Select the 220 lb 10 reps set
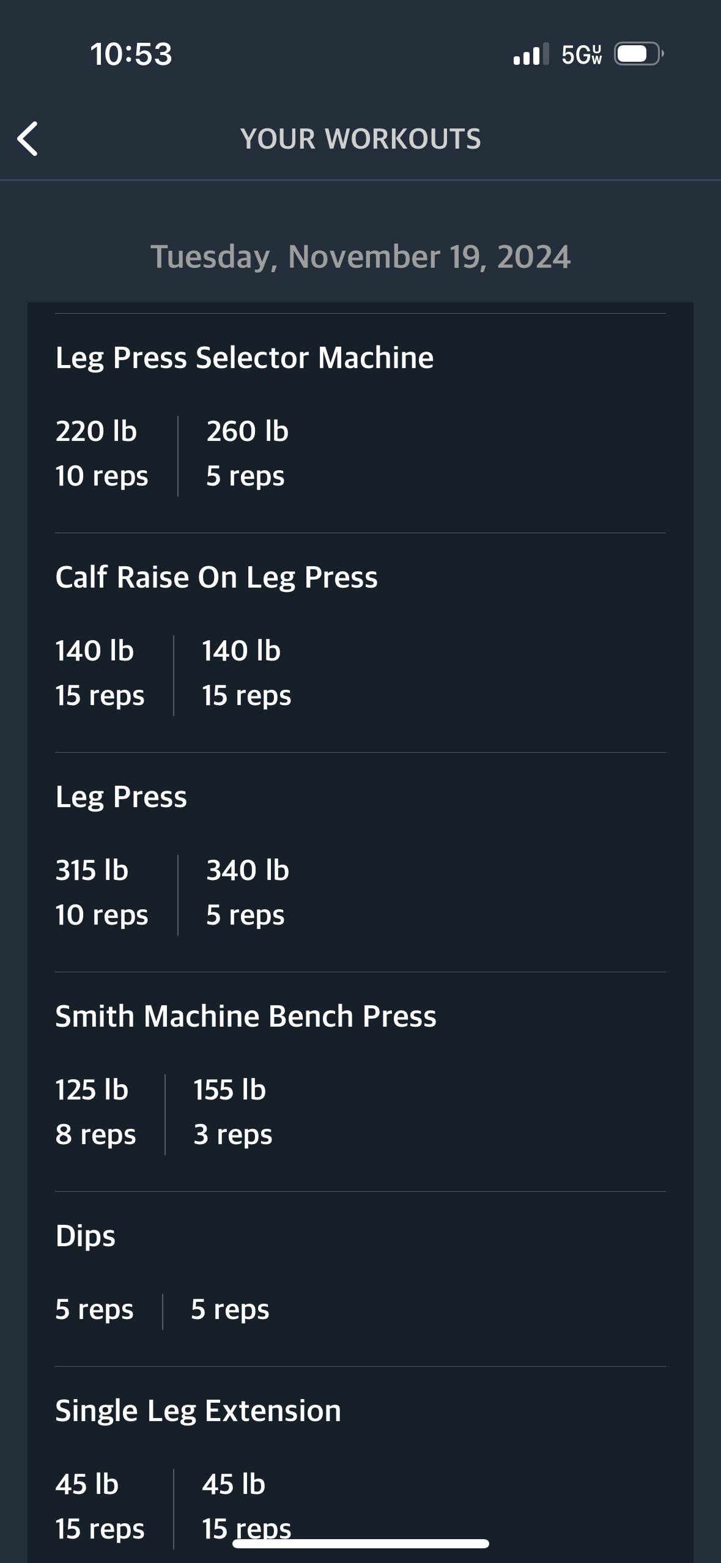Screen dimensions: 721x1563 coord(102,453)
